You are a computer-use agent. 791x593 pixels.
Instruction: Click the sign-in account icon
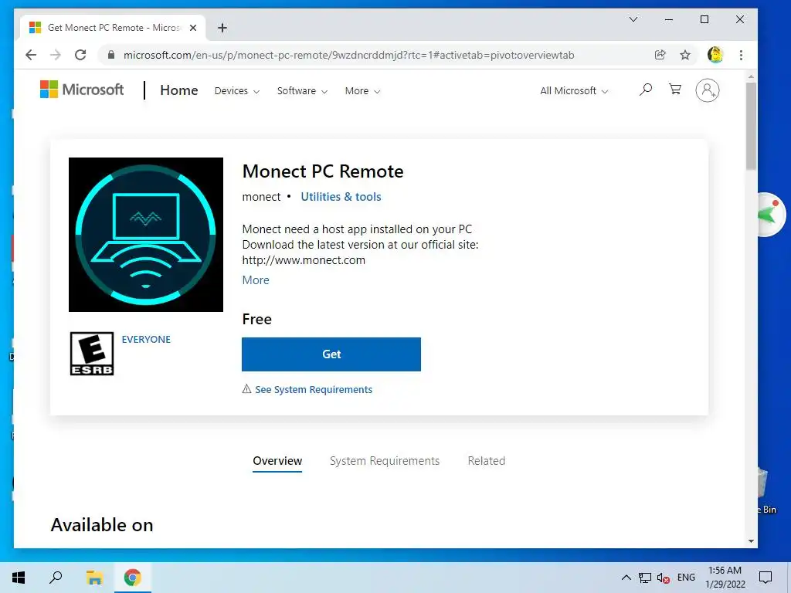coord(708,90)
